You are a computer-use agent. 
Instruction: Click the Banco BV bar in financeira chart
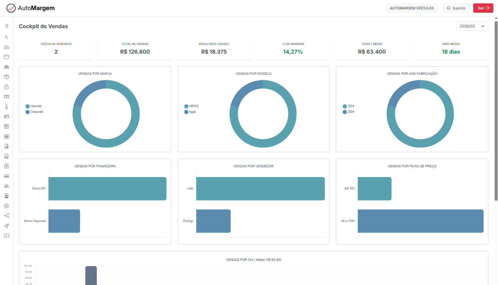coord(107,188)
